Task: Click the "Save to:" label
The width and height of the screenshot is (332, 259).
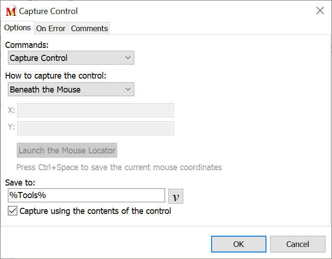Action: click(x=20, y=183)
